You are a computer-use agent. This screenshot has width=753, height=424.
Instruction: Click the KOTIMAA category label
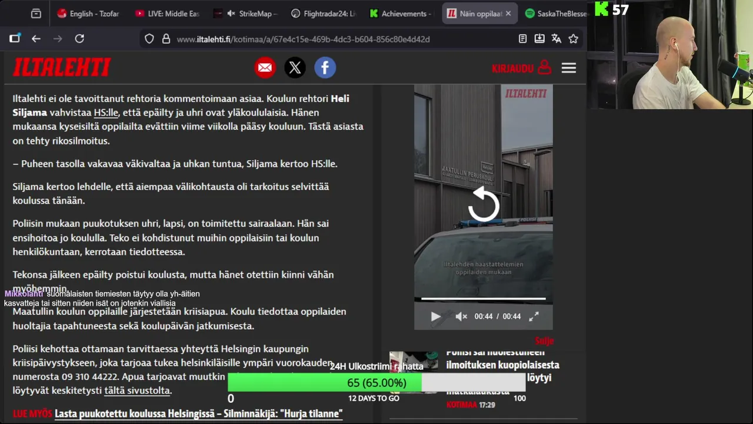(x=461, y=405)
